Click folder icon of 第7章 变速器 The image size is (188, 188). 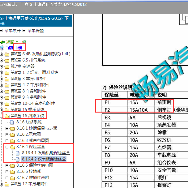(x=7, y=67)
